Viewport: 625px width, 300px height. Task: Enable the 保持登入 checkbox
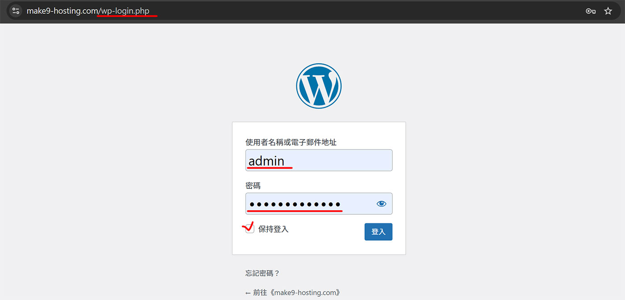click(250, 229)
